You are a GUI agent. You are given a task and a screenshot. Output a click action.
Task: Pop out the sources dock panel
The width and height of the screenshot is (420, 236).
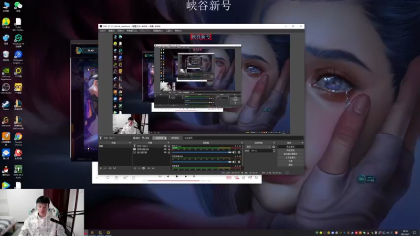169,143
